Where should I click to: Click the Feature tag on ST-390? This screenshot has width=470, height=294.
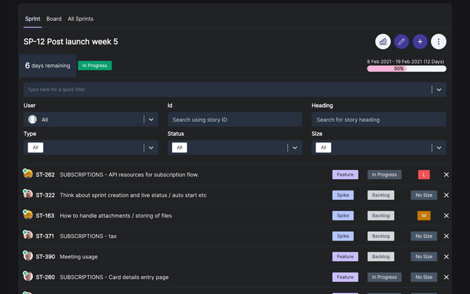[345, 256]
